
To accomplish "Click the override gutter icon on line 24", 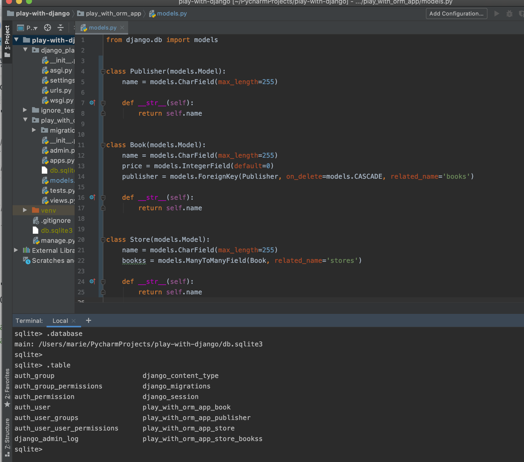I will (x=92, y=281).
